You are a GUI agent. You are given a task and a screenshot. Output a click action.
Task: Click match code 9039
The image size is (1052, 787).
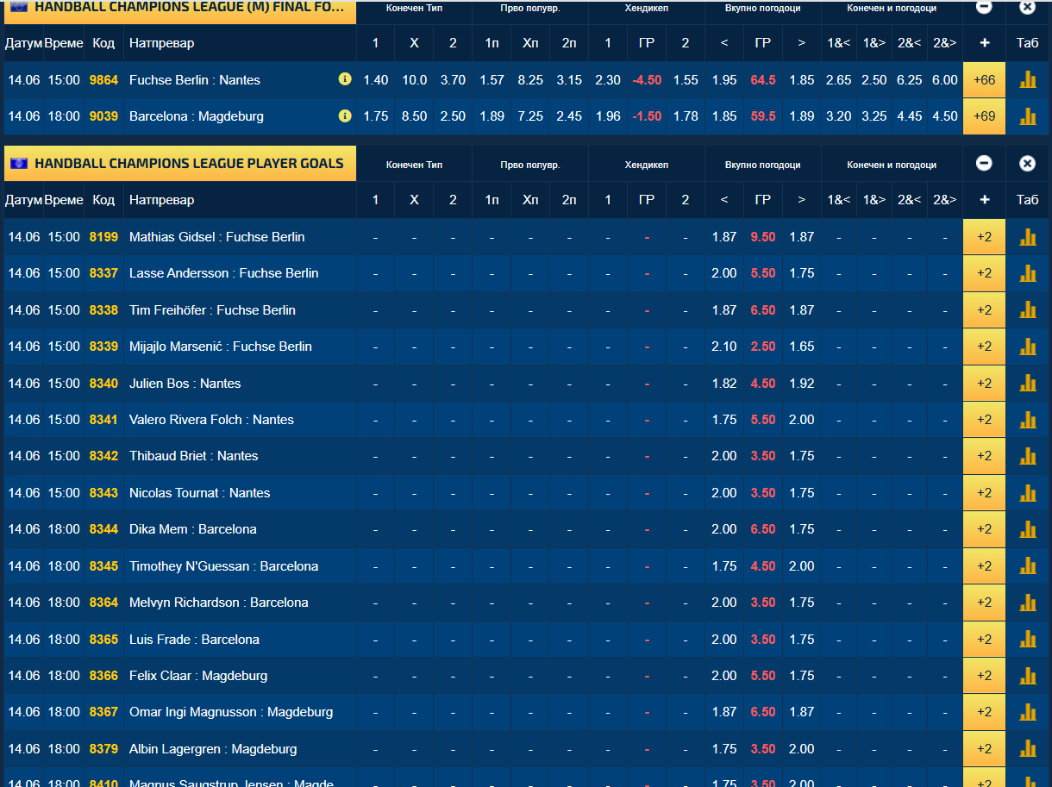pyautogui.click(x=103, y=116)
